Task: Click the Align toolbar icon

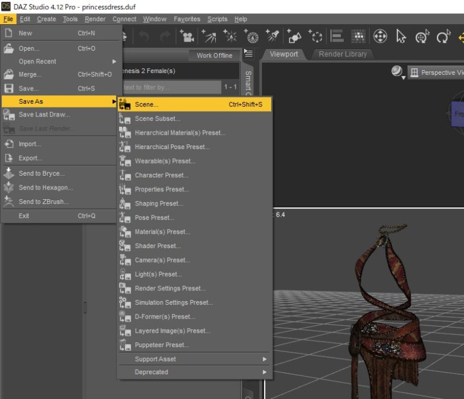Action: (x=337, y=37)
